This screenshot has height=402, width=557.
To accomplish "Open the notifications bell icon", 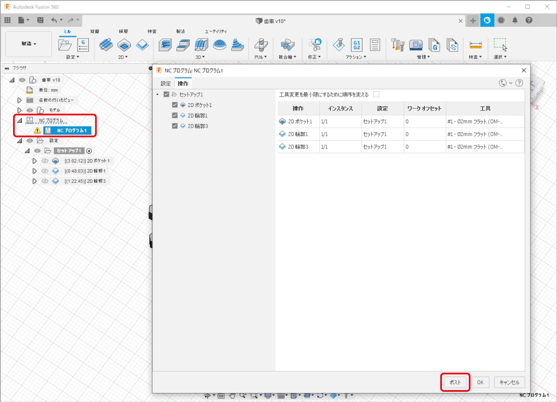I will (x=515, y=20).
